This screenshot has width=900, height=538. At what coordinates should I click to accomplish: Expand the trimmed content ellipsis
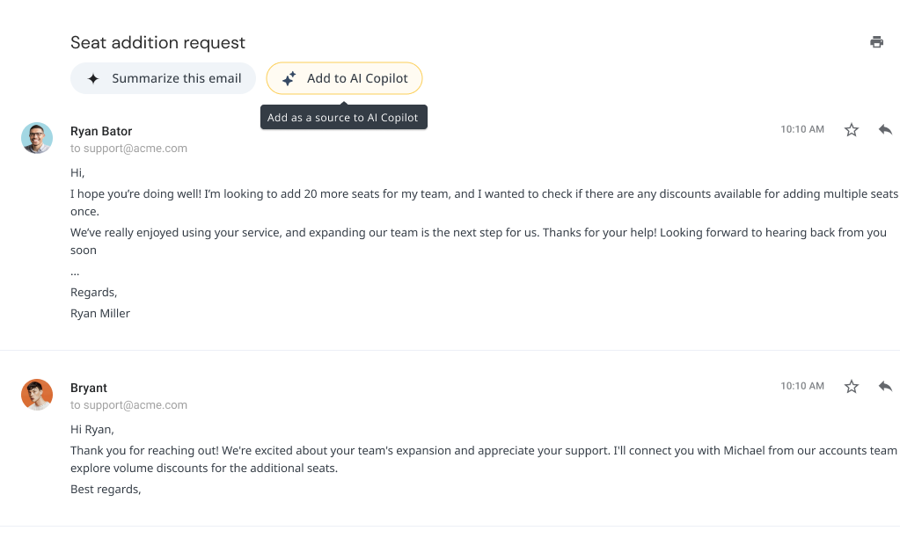click(x=75, y=272)
